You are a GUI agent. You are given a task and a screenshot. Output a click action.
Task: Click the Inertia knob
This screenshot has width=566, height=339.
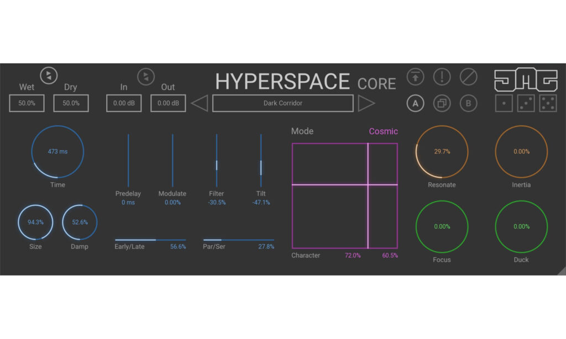coord(521,152)
